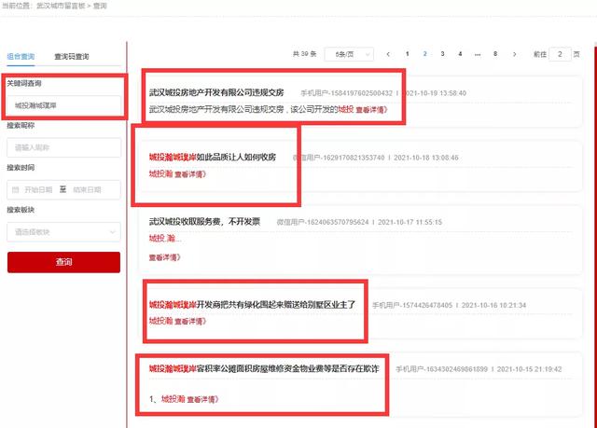The height and width of the screenshot is (428, 597).
Task: Select page 8 in pagination
Action: pos(495,54)
